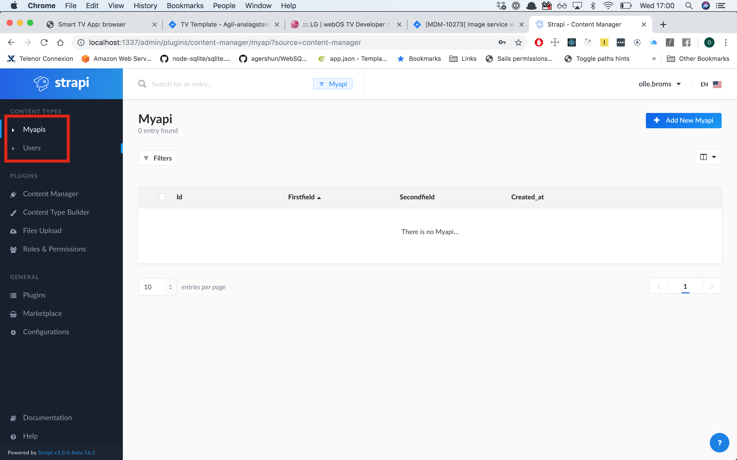Open Roles & Permissions

tap(54, 249)
